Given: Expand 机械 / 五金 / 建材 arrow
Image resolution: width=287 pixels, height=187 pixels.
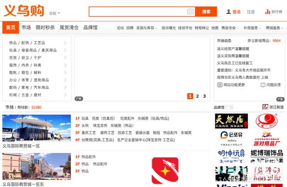Looking at the screenshot, I should point(65,95).
